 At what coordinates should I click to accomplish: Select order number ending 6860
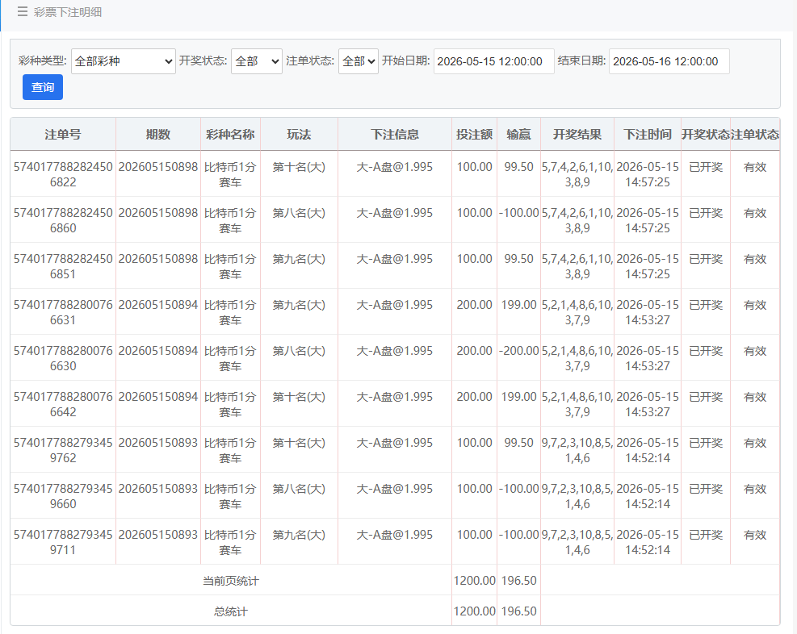(x=63, y=220)
